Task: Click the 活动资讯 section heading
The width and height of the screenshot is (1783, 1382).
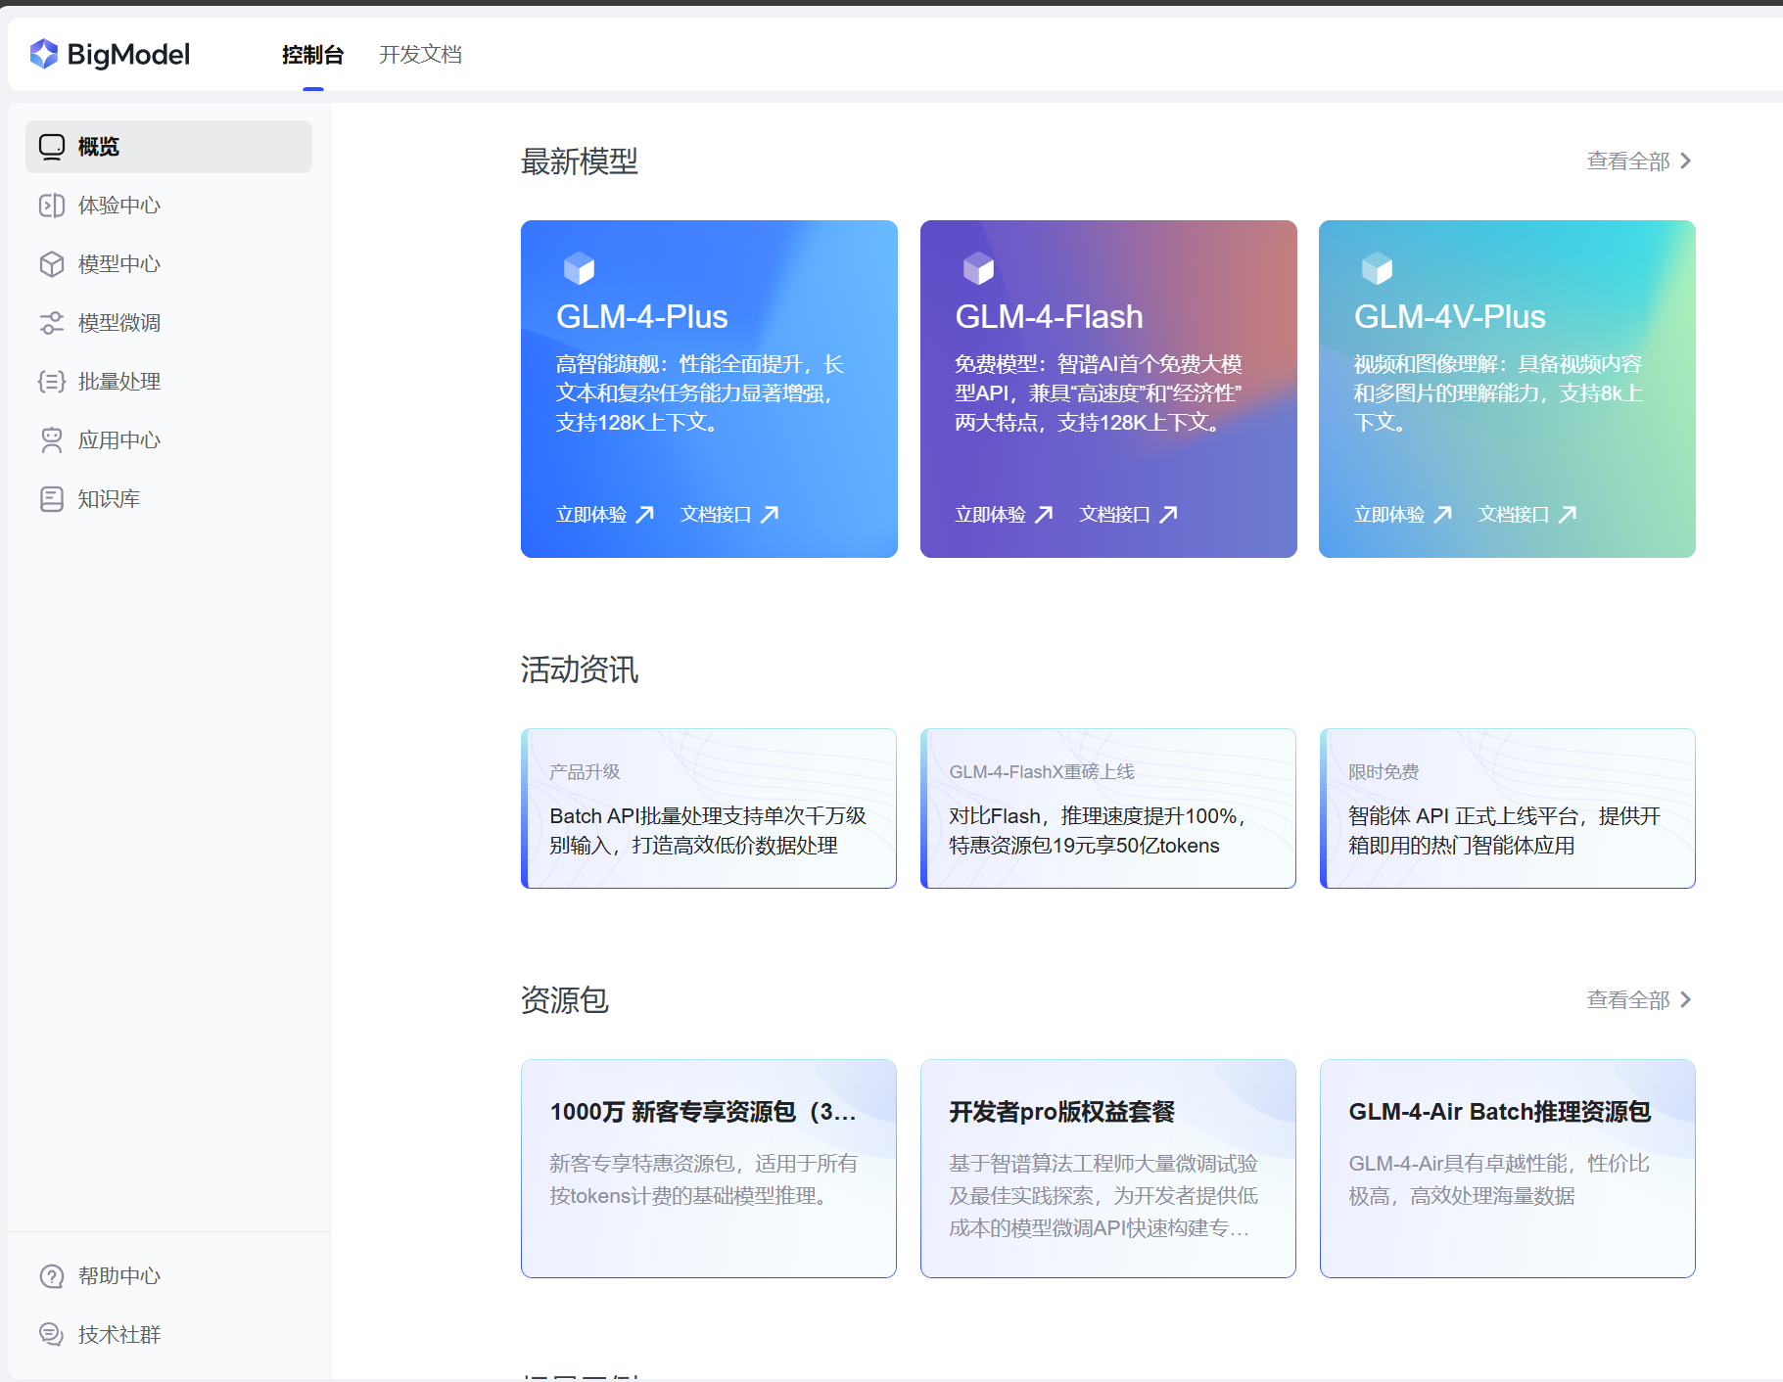Action: (x=580, y=669)
